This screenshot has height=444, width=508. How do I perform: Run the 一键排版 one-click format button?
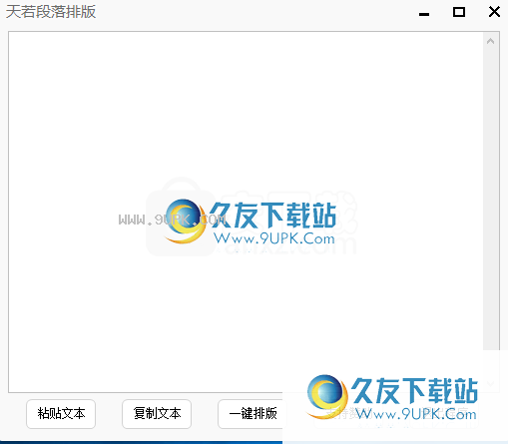click(x=253, y=414)
